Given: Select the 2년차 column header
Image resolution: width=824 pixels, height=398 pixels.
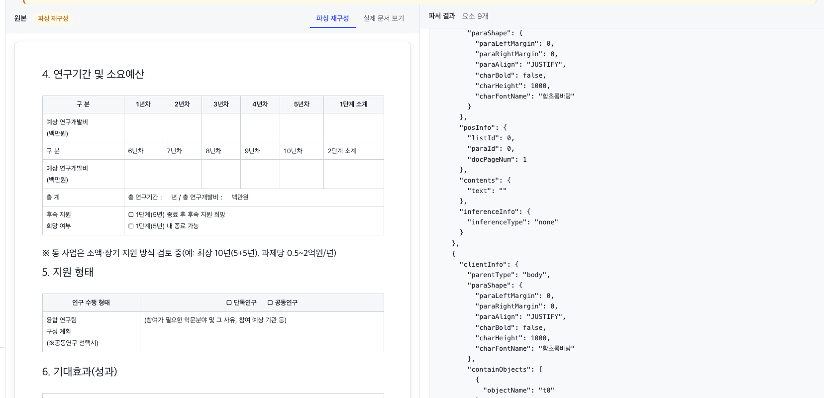Looking at the screenshot, I should point(182,104).
